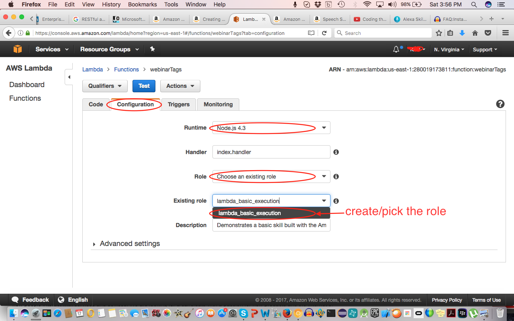
Task: Click the blue Test button
Action: point(144,86)
